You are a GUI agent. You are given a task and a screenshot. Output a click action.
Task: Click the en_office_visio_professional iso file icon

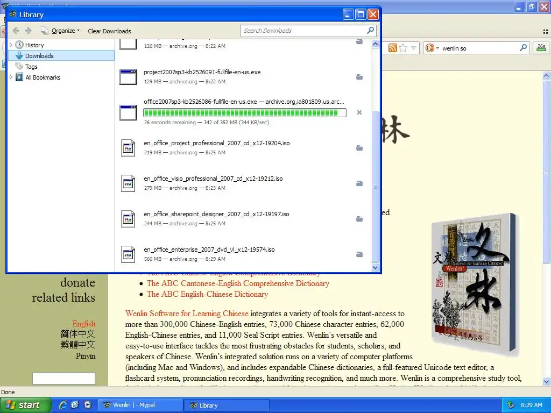[128, 183]
